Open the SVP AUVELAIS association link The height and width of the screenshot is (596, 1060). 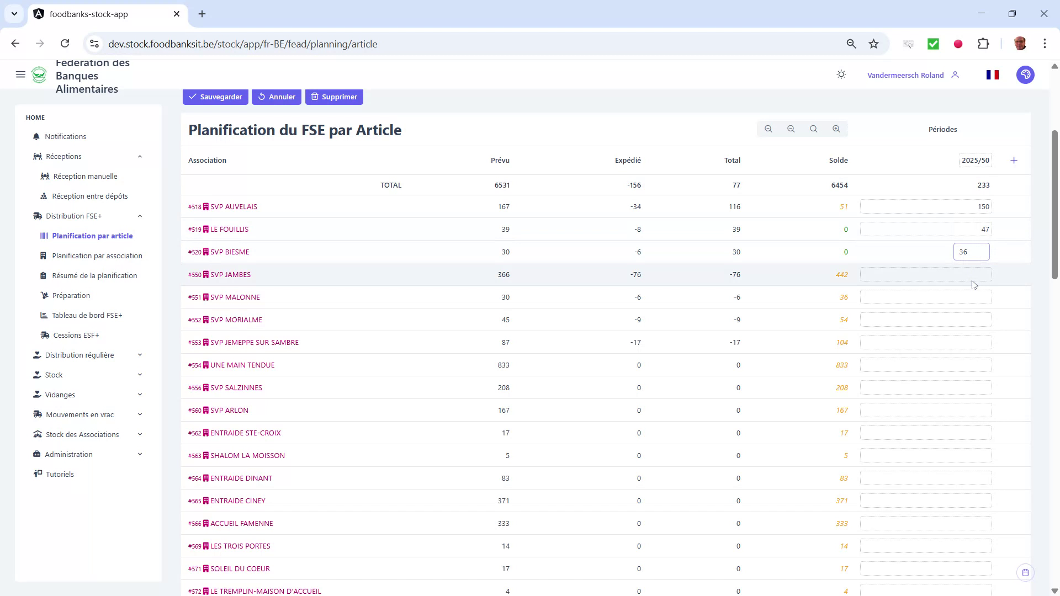[x=234, y=206]
